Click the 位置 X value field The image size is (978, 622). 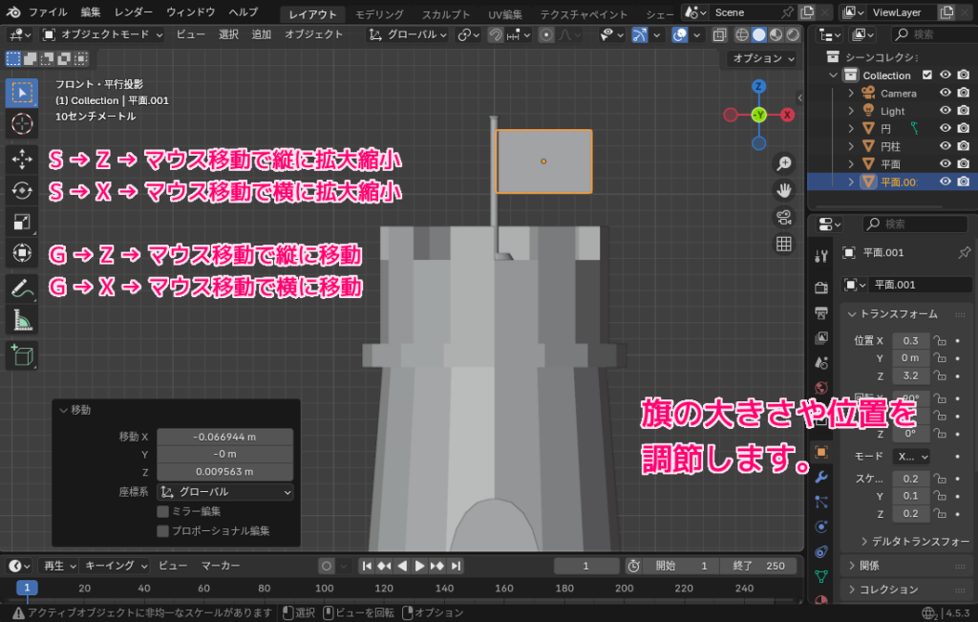[x=910, y=340]
